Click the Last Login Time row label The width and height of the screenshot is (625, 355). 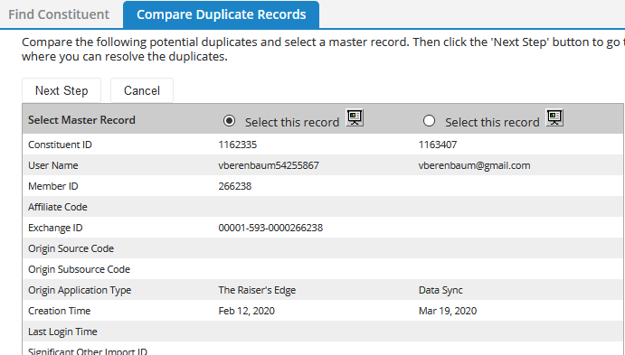click(62, 332)
